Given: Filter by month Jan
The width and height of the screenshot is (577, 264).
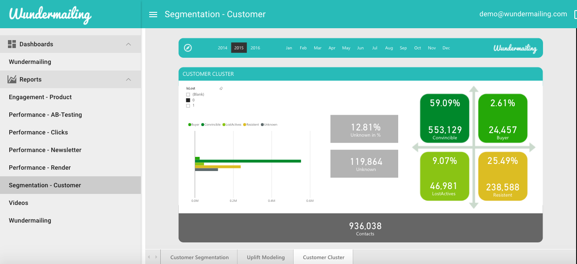Looking at the screenshot, I should click(x=289, y=48).
